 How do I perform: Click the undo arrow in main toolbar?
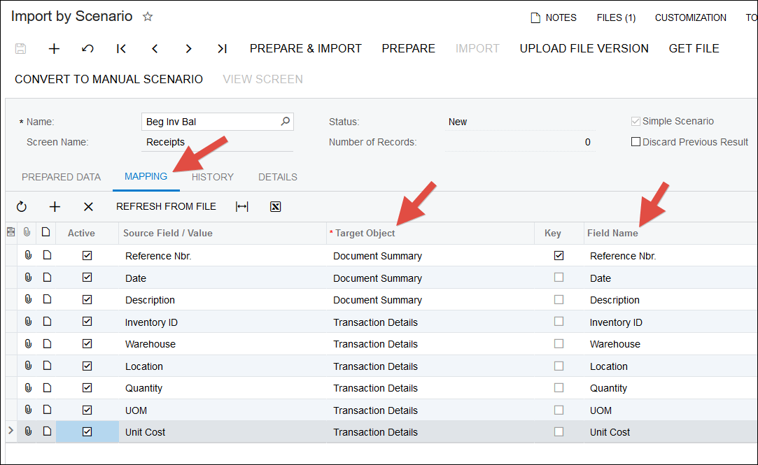pos(87,48)
